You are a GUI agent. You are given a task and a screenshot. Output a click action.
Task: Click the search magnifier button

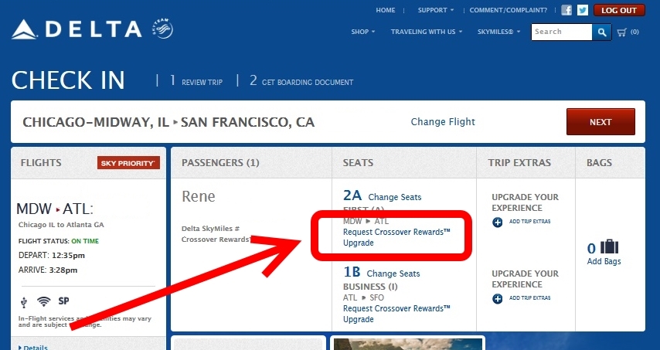coord(602,32)
